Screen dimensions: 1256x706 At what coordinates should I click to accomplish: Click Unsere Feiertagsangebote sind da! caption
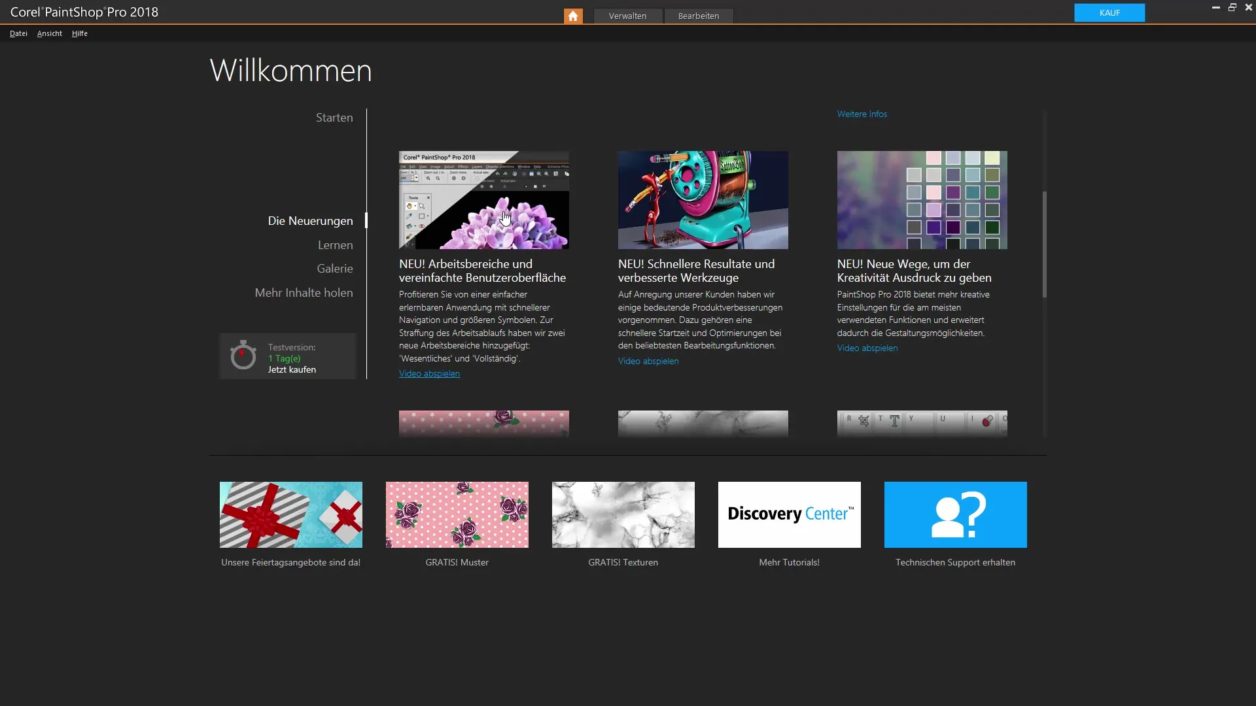pyautogui.click(x=291, y=563)
